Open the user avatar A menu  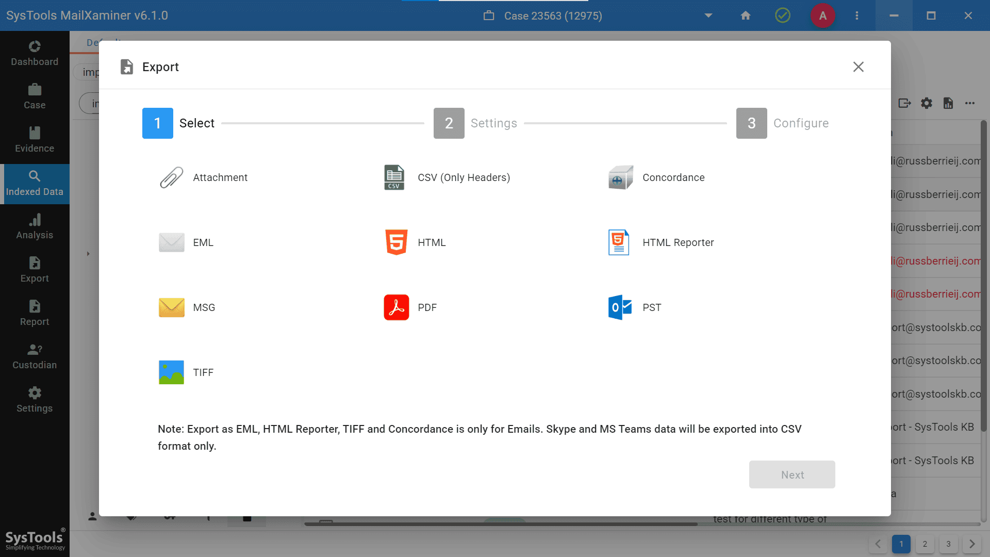[x=823, y=15]
